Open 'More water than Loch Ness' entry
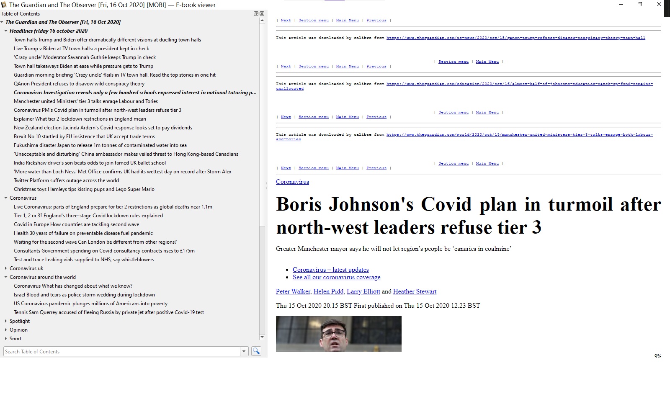Screen dimensions: 670x412 coord(122,172)
